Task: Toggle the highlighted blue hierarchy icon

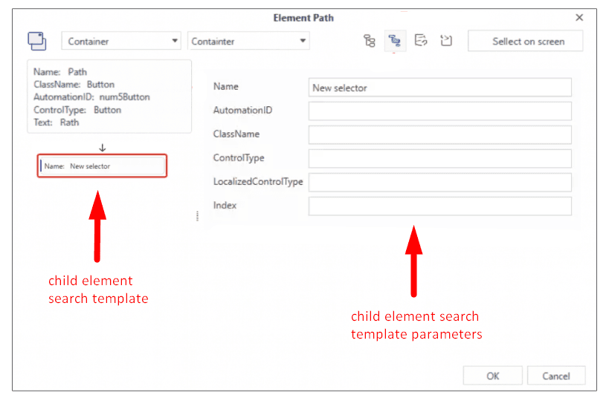Action: [x=395, y=41]
